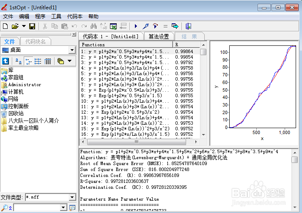Image resolution: width=302 pixels, height=213 pixels.
Task: Click the blue Run triangle icon
Action: (136, 26)
